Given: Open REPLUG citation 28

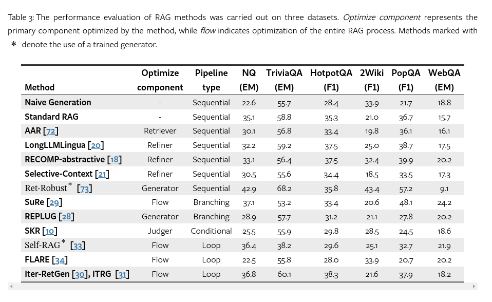Looking at the screenshot, I should (66, 217).
